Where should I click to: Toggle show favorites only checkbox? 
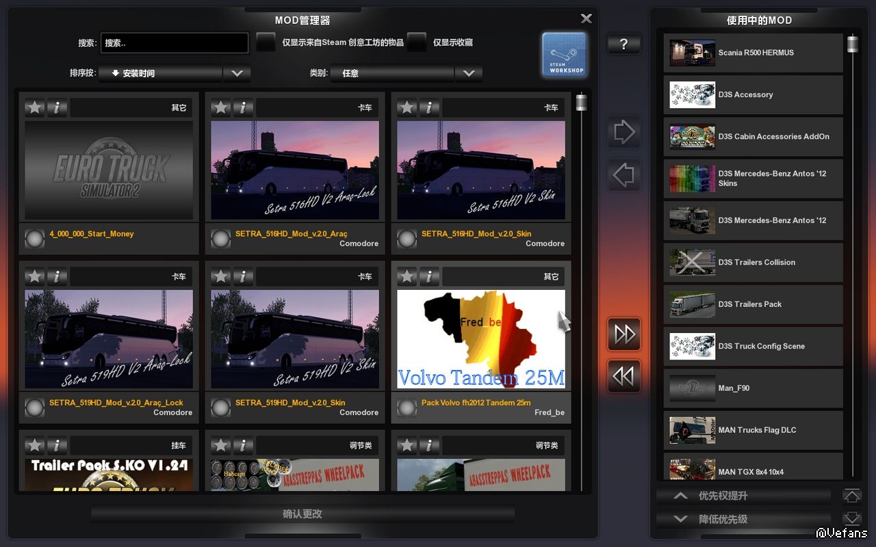(x=417, y=42)
